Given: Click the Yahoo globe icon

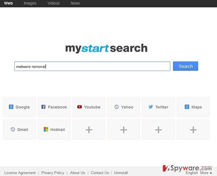Looking at the screenshot, I should (116, 107).
